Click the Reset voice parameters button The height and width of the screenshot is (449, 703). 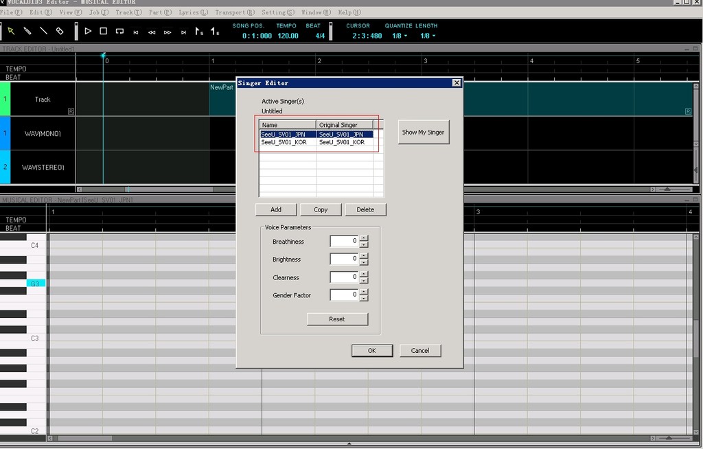[x=337, y=319]
